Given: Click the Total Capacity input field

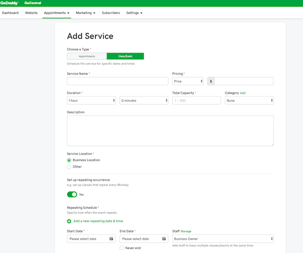Looking at the screenshot, I should (x=196, y=100).
